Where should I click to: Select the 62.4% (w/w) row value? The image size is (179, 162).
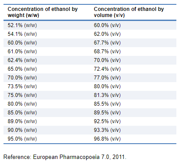point(22,60)
